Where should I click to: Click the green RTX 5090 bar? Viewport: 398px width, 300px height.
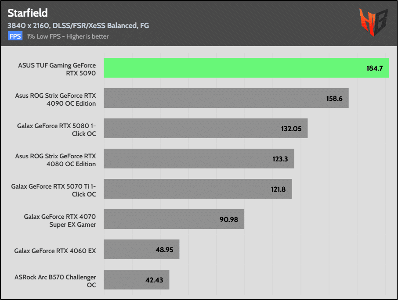pos(246,68)
